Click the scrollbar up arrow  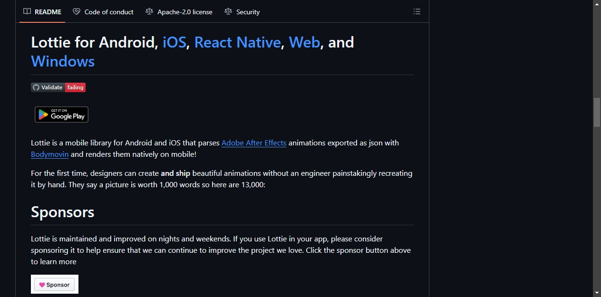click(597, 4)
